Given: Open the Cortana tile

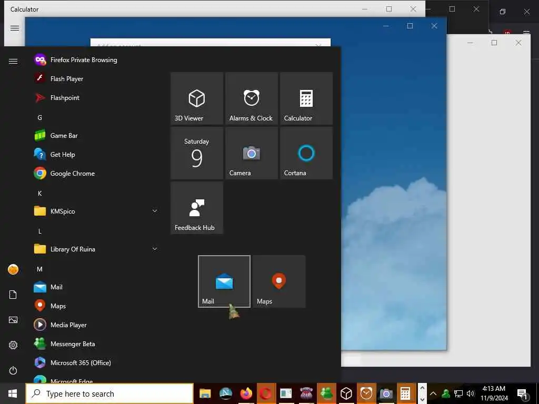Looking at the screenshot, I should point(306,153).
